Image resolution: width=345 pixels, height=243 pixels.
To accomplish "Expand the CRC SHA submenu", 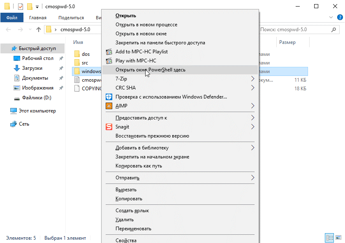I will (x=252, y=88).
